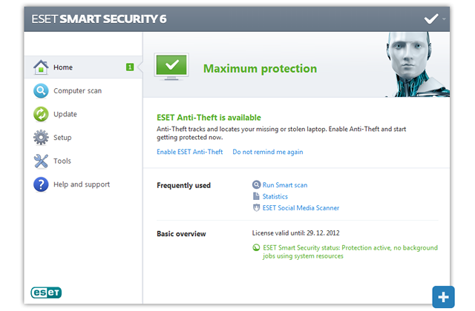Click Enable ESET Anti-Theft link

pos(190,152)
